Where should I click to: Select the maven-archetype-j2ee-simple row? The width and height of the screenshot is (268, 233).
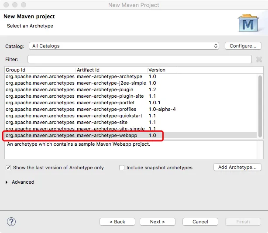coord(131,83)
